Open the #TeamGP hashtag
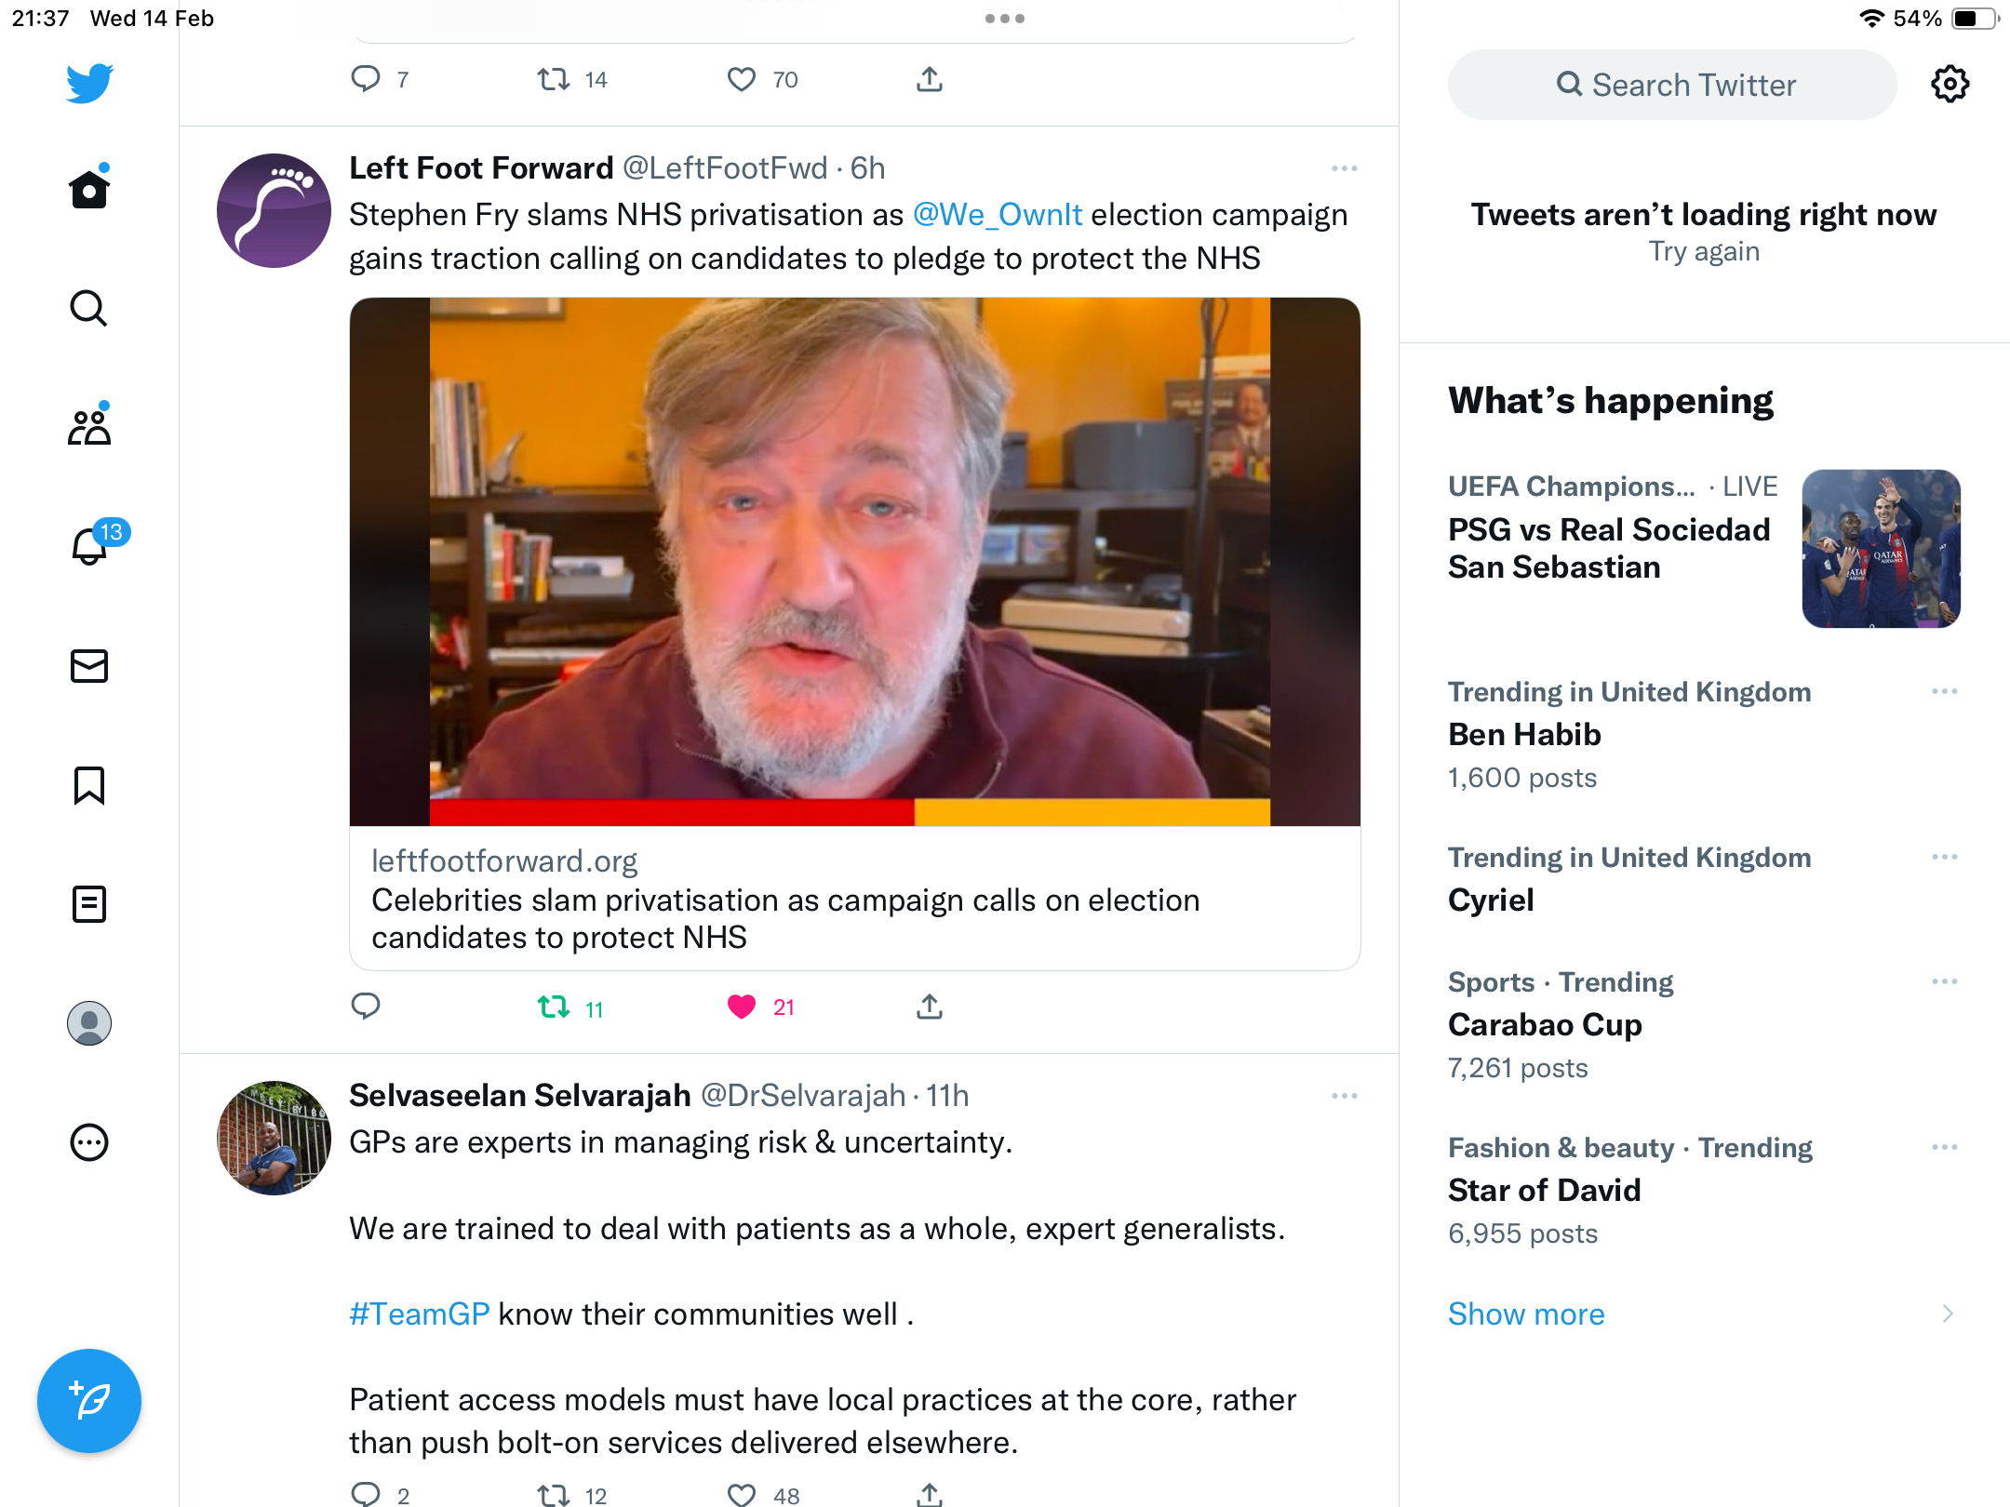This screenshot has height=1507, width=2010. point(420,1314)
